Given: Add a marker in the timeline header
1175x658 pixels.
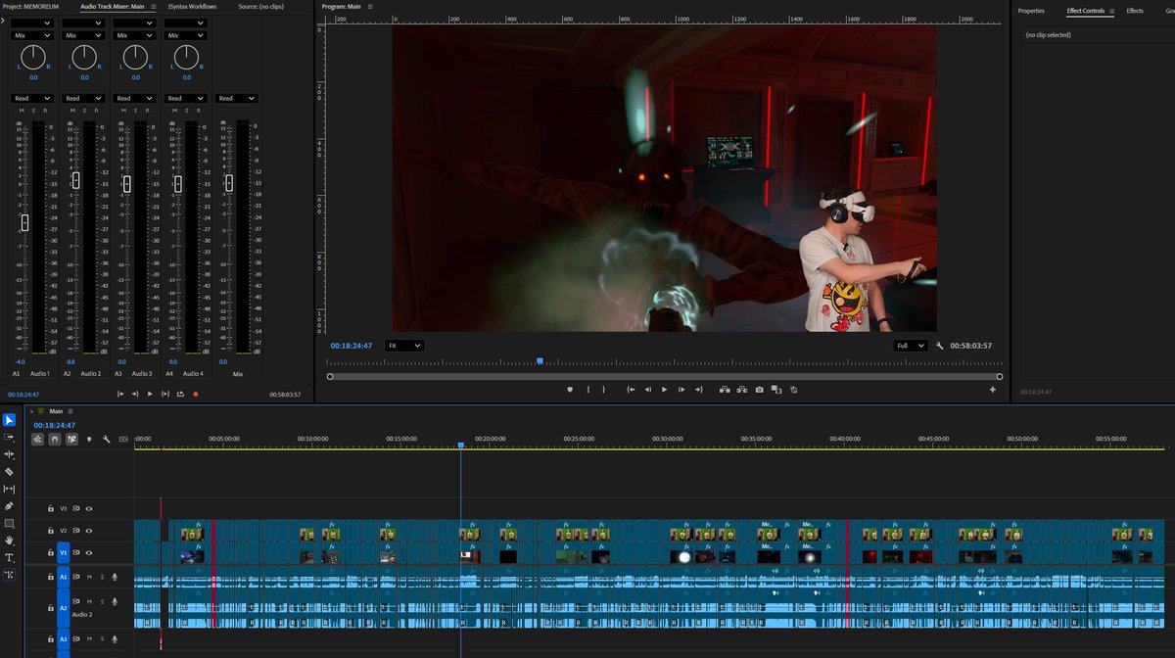Looking at the screenshot, I should coord(89,440).
